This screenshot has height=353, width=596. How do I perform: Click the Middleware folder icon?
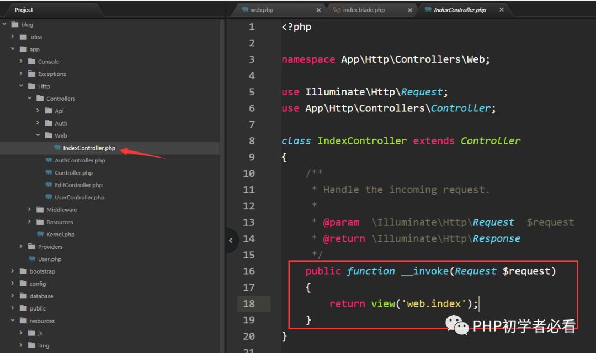[40, 210]
